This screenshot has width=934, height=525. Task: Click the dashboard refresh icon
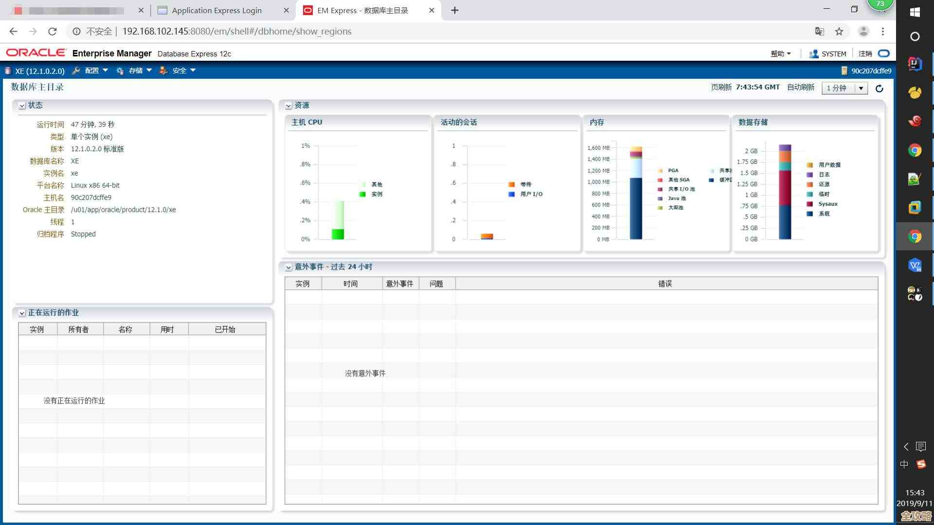click(880, 88)
